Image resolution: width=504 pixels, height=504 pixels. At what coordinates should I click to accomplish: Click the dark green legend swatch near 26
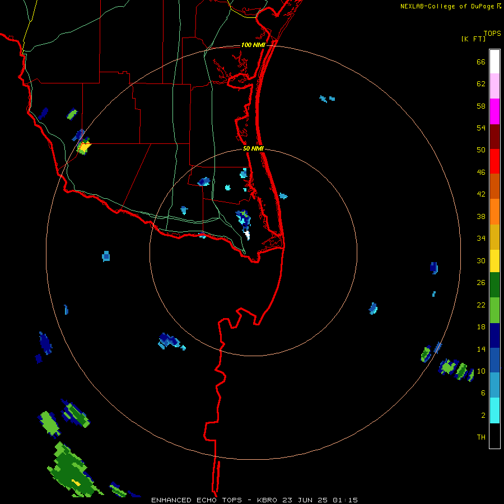494,285
